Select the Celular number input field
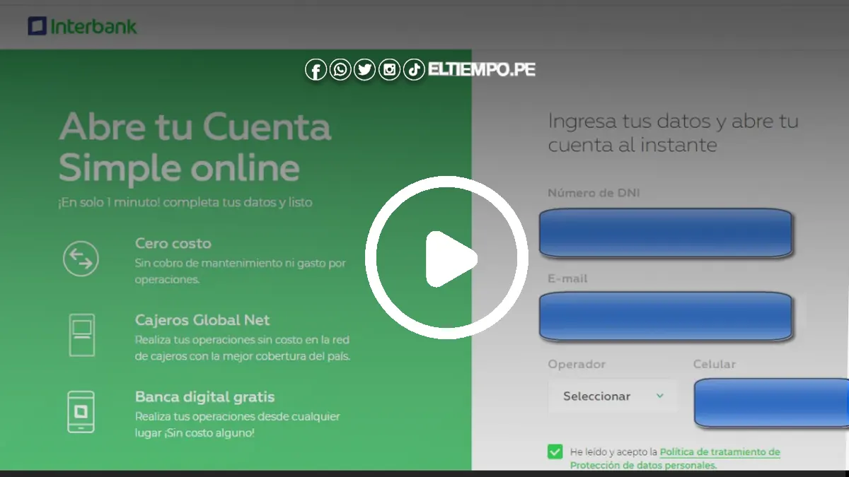The image size is (849, 477). (x=770, y=403)
